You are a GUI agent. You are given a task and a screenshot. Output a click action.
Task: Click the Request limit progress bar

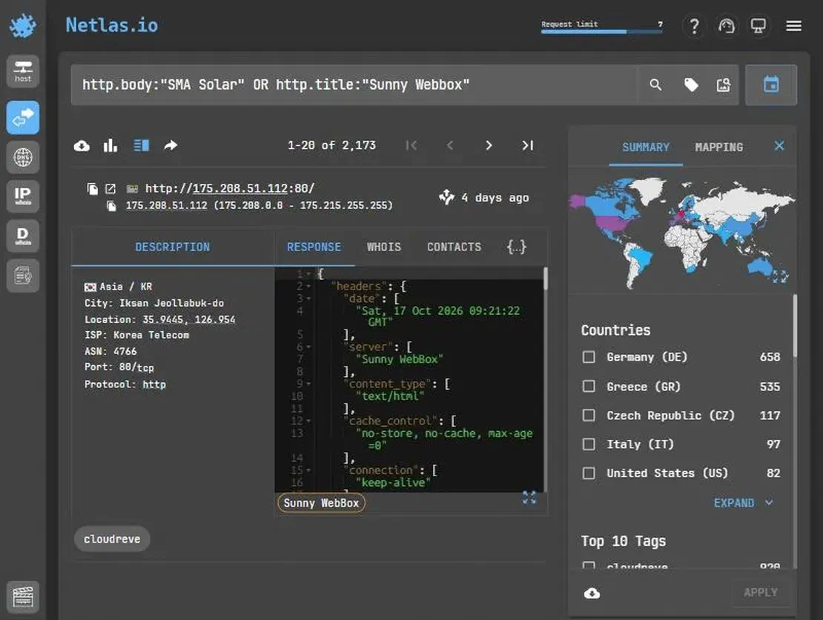tap(601, 32)
